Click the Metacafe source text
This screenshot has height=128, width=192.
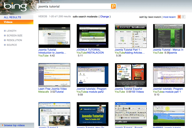click(x=43, y=92)
